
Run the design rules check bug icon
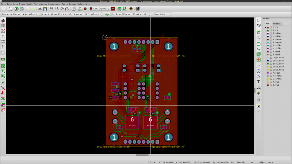85,9
